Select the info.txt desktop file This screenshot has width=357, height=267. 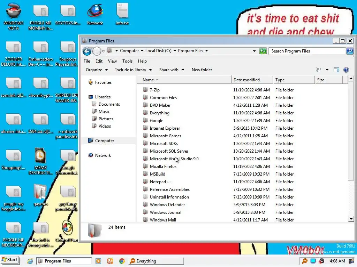(122, 14)
